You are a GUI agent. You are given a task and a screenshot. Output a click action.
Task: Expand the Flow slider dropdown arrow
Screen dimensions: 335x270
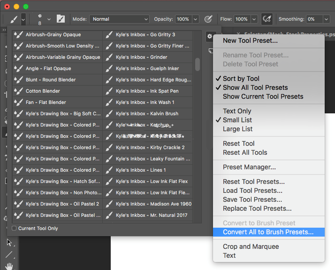tap(254, 19)
